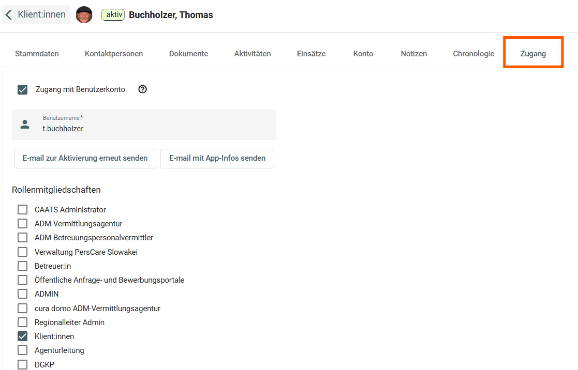The height and width of the screenshot is (370, 578).
Task: Check the Agenturleitung role
Action: (x=23, y=350)
